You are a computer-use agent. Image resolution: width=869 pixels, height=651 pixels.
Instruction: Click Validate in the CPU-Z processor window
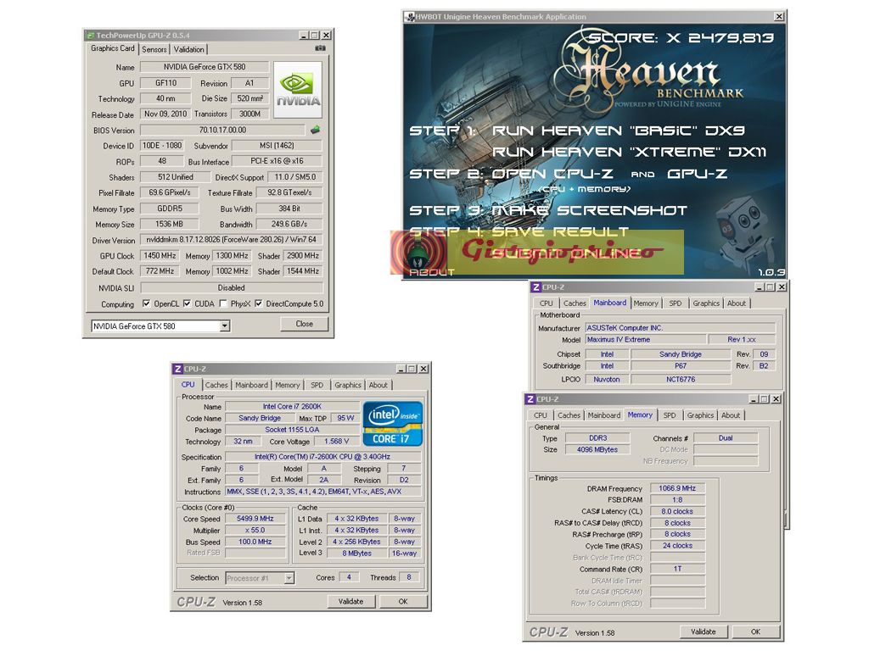coord(350,602)
